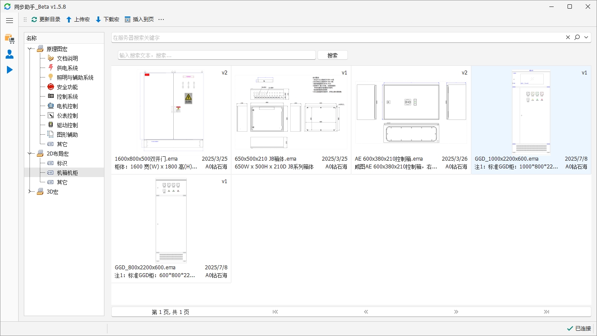Collapse the 原理图宏 tree node
The image size is (597, 336).
(29, 49)
